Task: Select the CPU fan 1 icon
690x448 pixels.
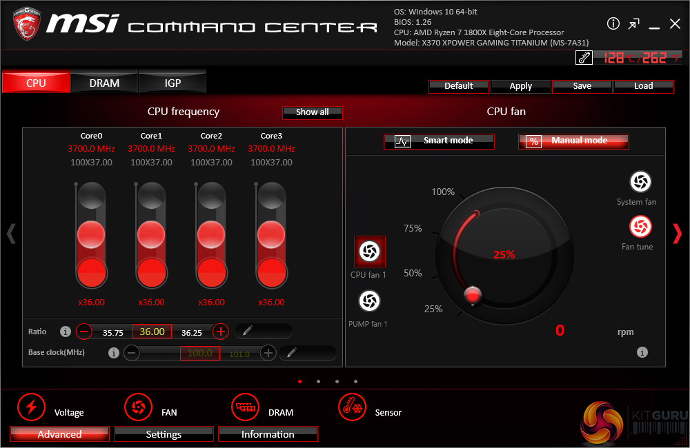Action: click(370, 252)
